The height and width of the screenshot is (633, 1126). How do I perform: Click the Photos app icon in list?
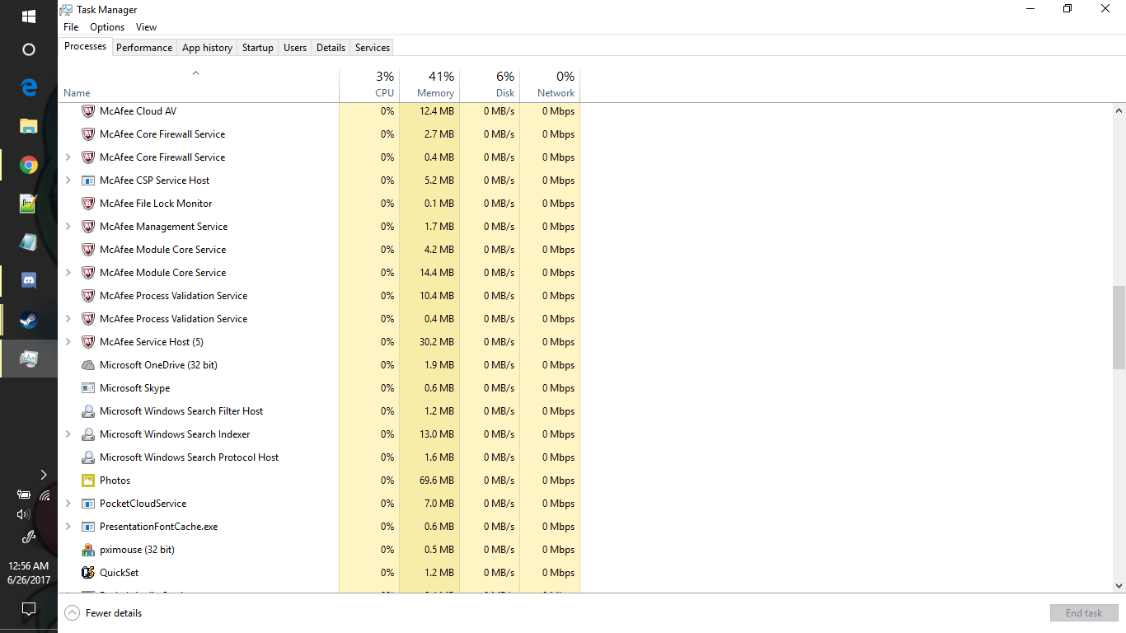88,481
